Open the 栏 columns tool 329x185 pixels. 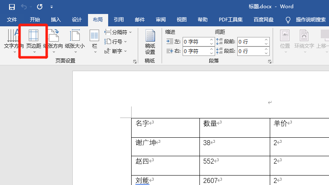[x=95, y=41]
